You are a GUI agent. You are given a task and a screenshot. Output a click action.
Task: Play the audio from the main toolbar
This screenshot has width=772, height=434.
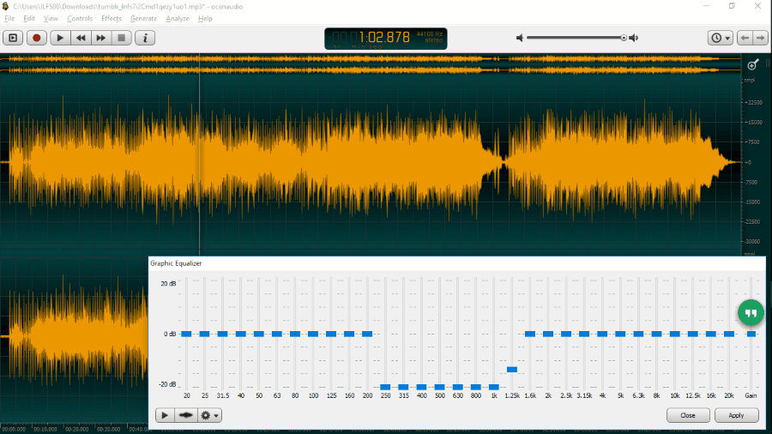[60, 38]
